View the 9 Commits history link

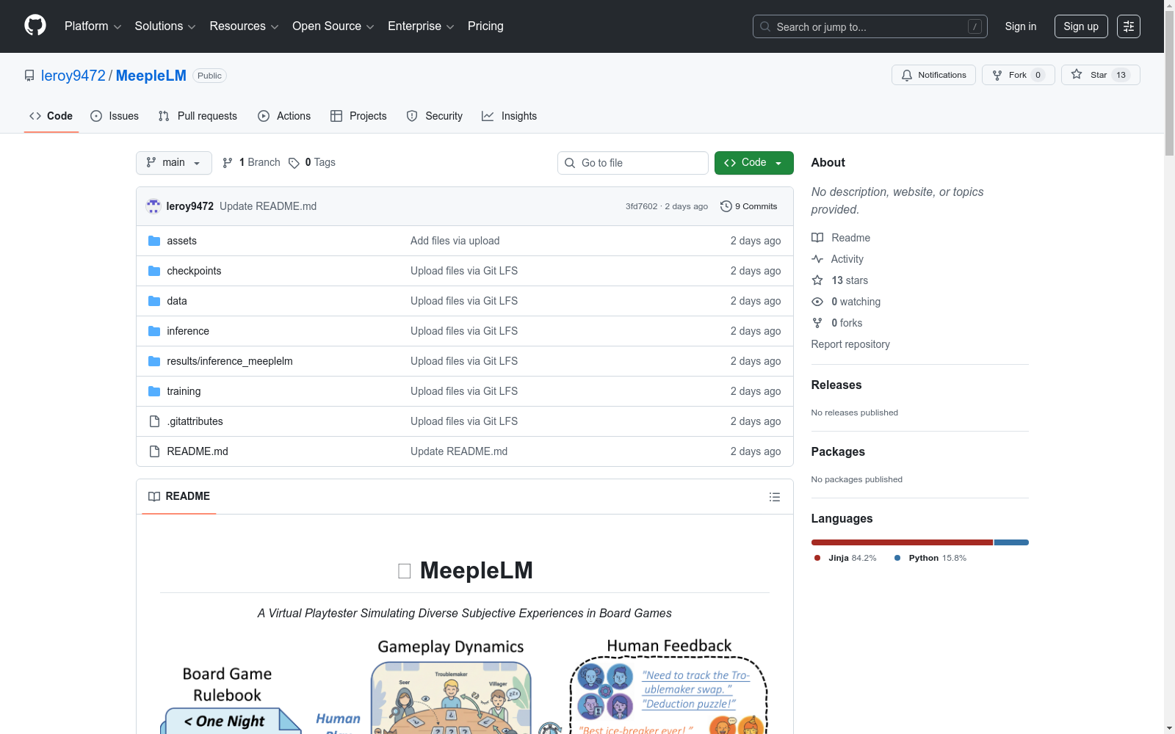(749, 206)
